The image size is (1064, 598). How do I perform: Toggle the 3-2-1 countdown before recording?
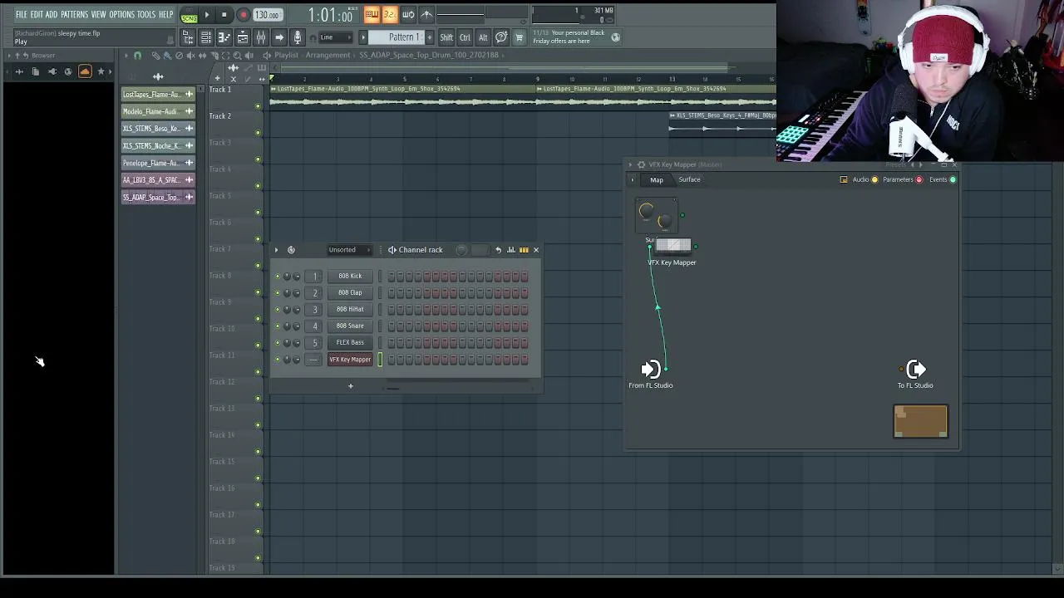point(390,15)
